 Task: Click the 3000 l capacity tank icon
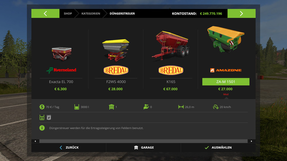(77, 107)
